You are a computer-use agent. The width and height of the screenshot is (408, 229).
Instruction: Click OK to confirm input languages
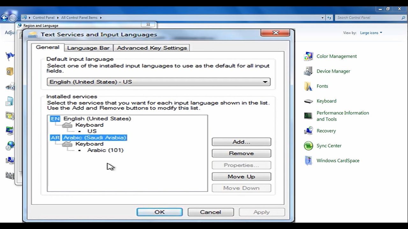[x=160, y=212]
